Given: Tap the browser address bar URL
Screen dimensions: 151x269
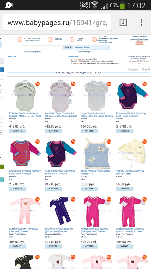Looking at the screenshot, I should point(58,22).
